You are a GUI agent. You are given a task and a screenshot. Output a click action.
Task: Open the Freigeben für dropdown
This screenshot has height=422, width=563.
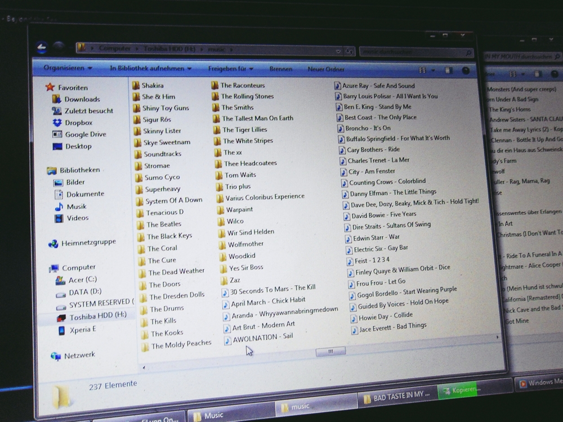pos(230,69)
